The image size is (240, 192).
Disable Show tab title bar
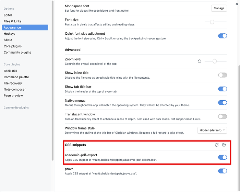tap(223, 89)
